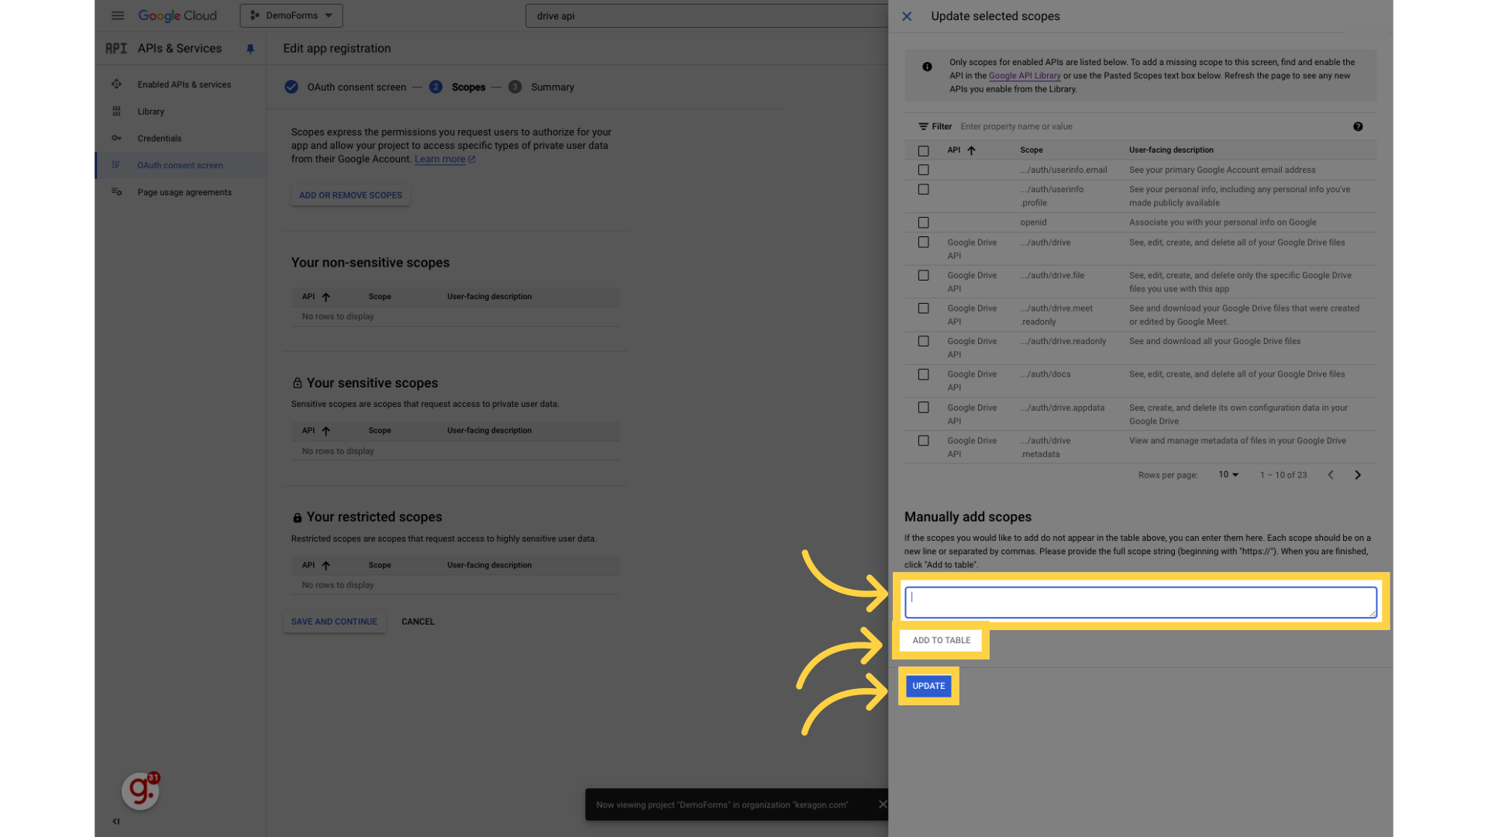
Task: Collapse the sidebar with the bottom arrow
Action: pyautogui.click(x=116, y=821)
